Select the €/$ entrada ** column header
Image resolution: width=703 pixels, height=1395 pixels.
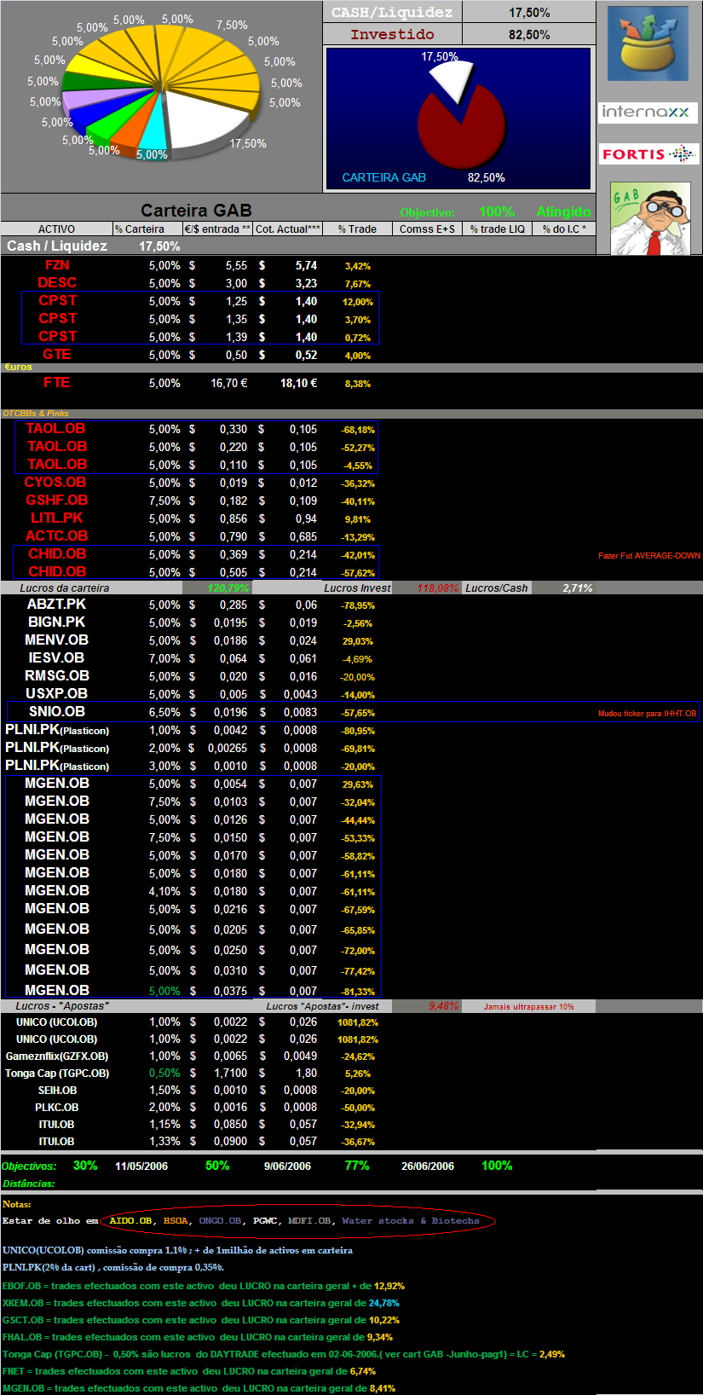pos(217,229)
